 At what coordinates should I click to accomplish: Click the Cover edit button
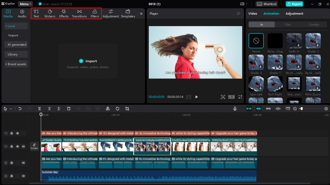pyautogui.click(x=34, y=146)
